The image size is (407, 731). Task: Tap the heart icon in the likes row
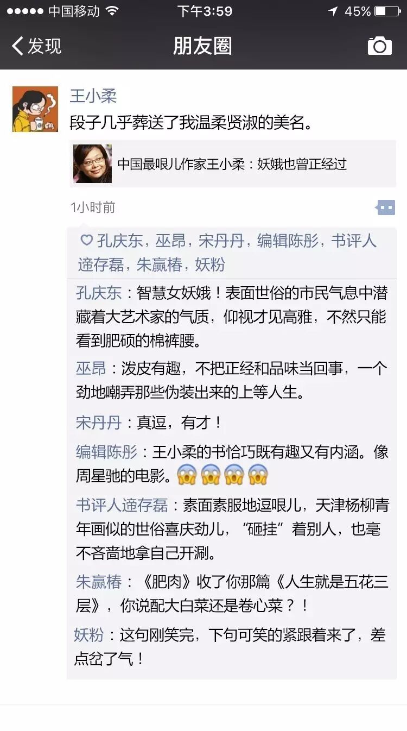point(86,240)
